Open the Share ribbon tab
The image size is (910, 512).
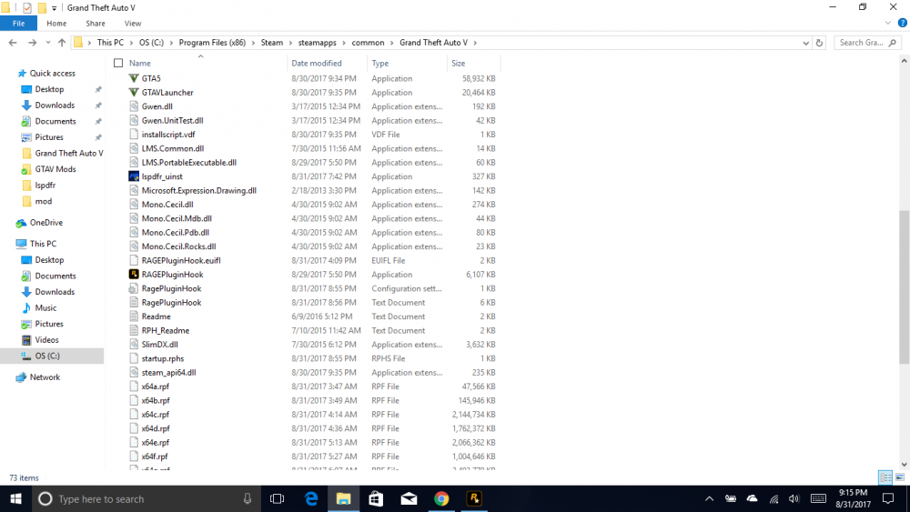coord(96,24)
